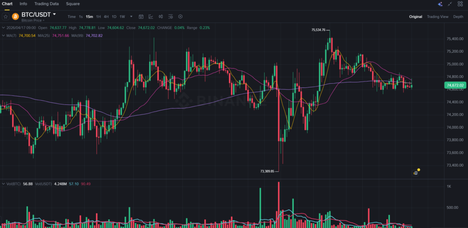Collapse the OHLC data row chevron

(x=3, y=27)
